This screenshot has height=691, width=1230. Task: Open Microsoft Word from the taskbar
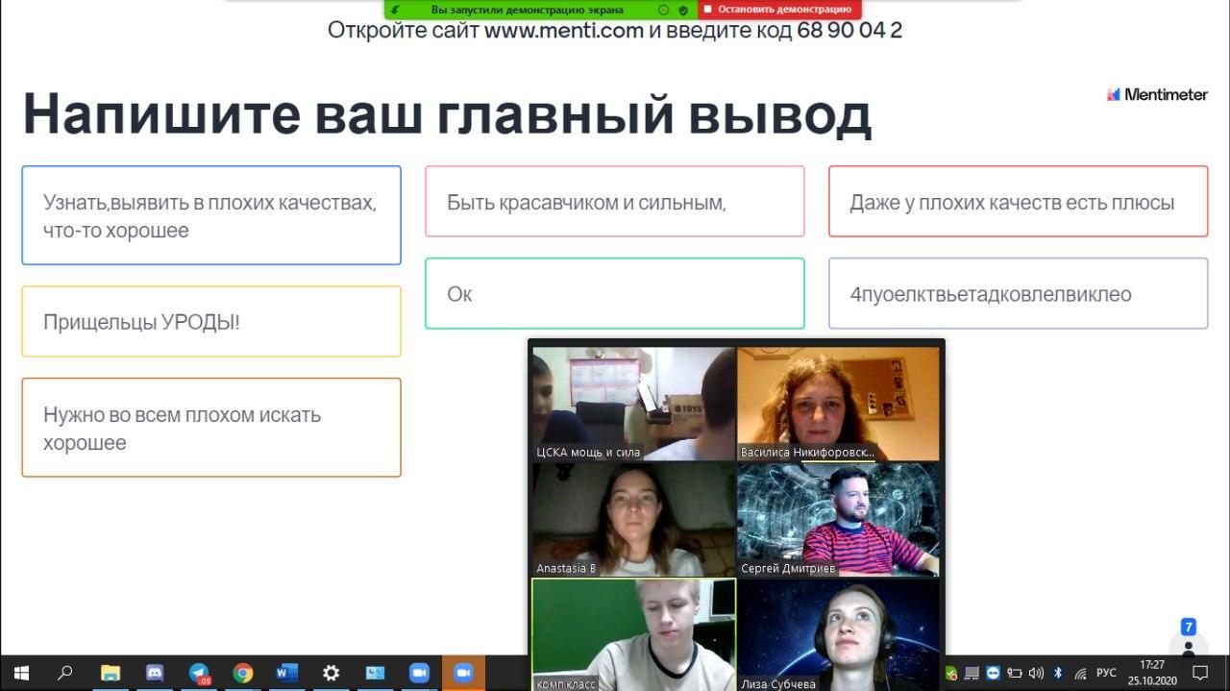point(287,673)
